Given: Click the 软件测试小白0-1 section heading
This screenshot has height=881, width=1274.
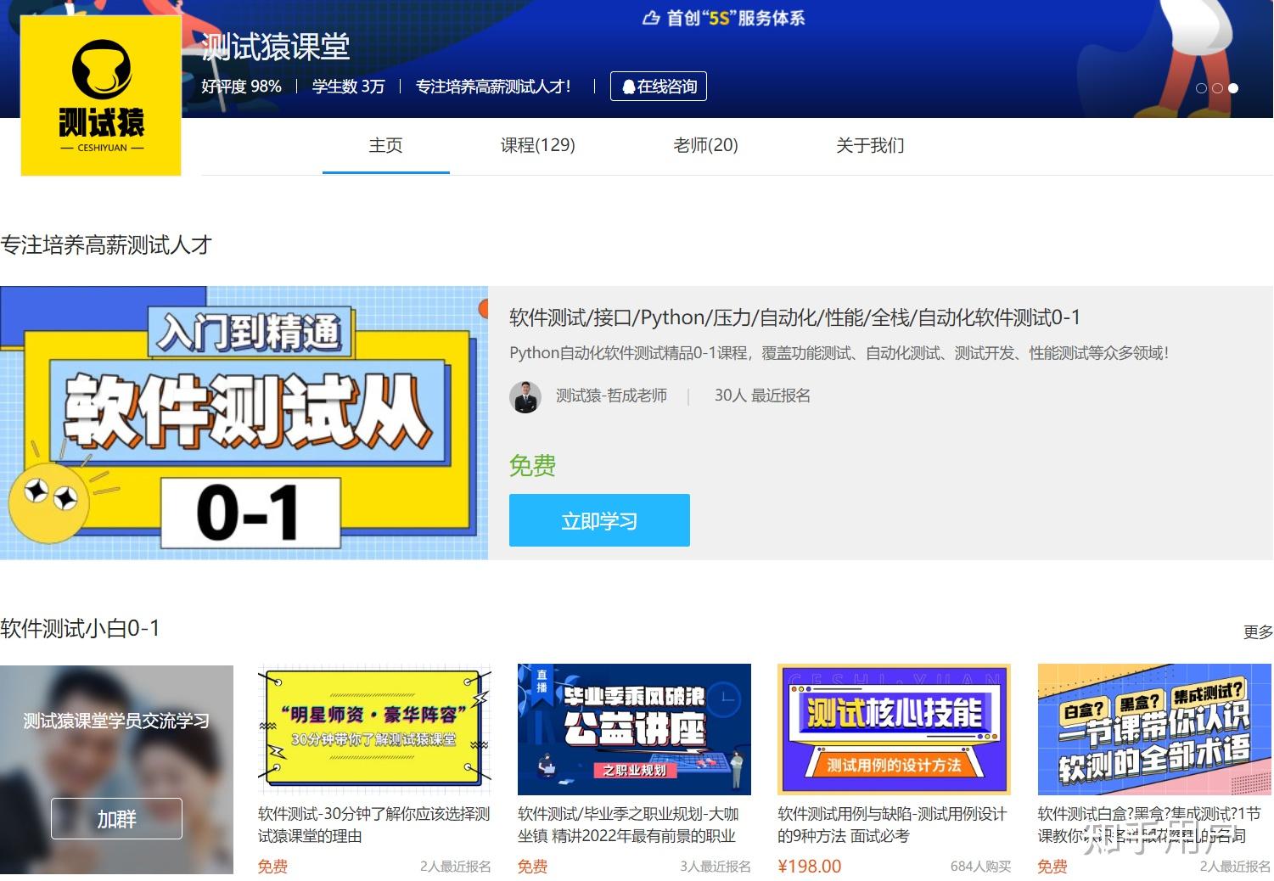Looking at the screenshot, I should 80,629.
